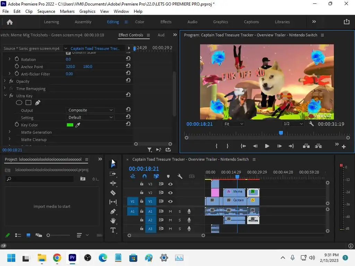
Task: Click the green Key Color swatch
Action: tap(70, 125)
